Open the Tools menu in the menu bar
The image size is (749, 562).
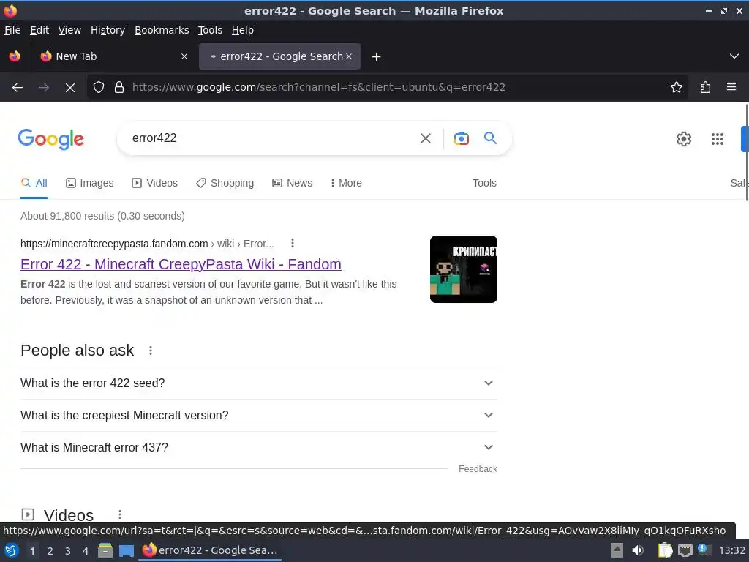[210, 30]
